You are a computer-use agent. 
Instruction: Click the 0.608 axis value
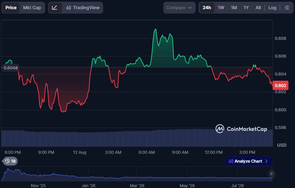tap(280, 38)
